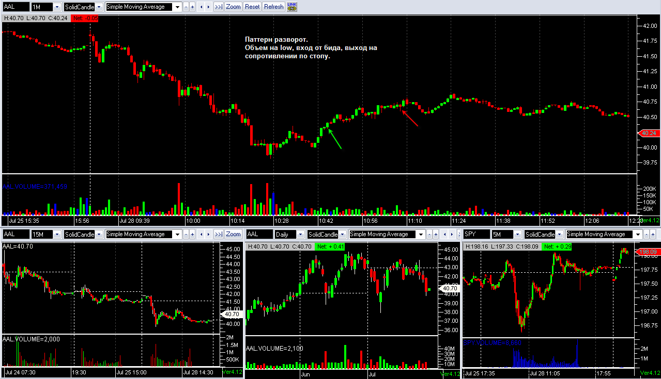Expand the Simple Moving Average dropdown on the SPY chart
The image size is (661, 379).
tap(638, 234)
